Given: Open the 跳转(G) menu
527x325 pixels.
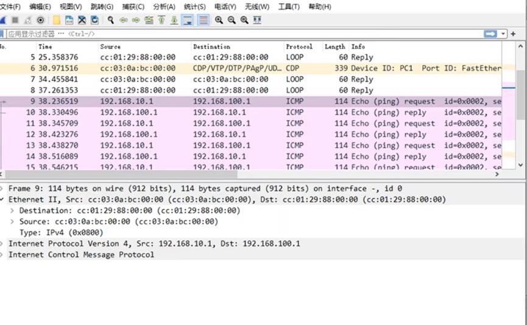Looking at the screenshot, I should 102,7.
